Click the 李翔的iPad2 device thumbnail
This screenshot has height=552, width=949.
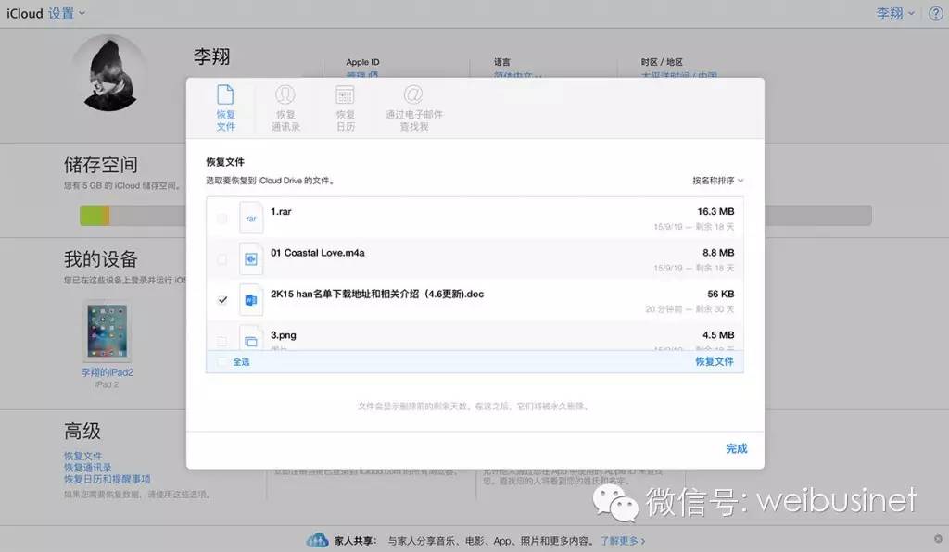[108, 332]
